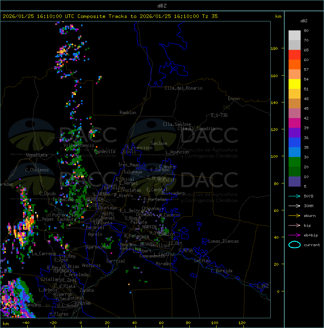Click the 'Ugarteche' map label
The height and width of the screenshot is (328, 324).
[x=96, y=247]
